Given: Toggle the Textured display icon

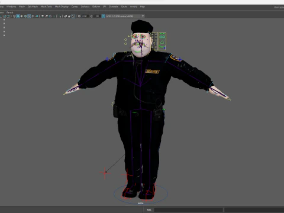Looking at the screenshot, I should [29, 16].
